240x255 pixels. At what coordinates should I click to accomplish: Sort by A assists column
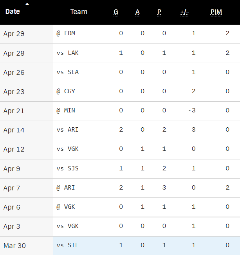coord(137,12)
